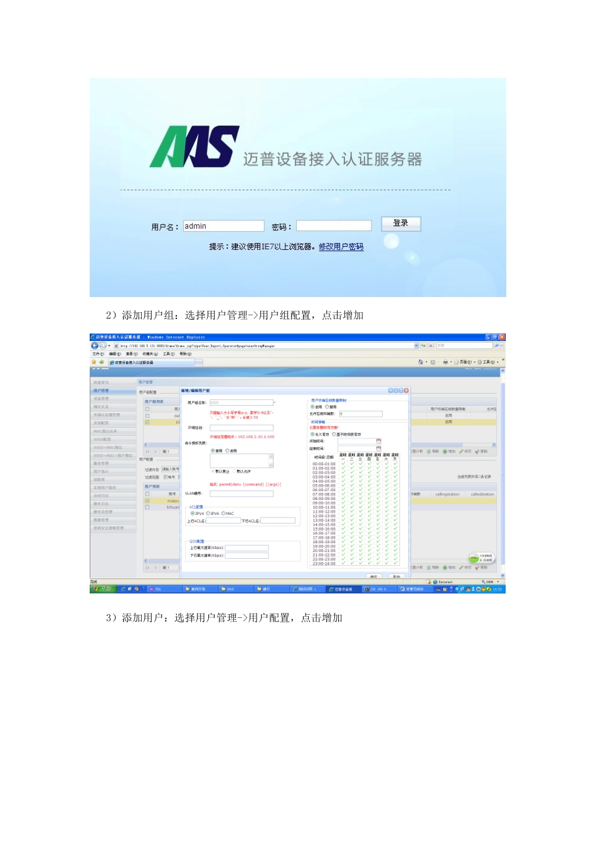Click the 允许在线终端数 input field
The width and height of the screenshot is (596, 844).
tap(361, 414)
